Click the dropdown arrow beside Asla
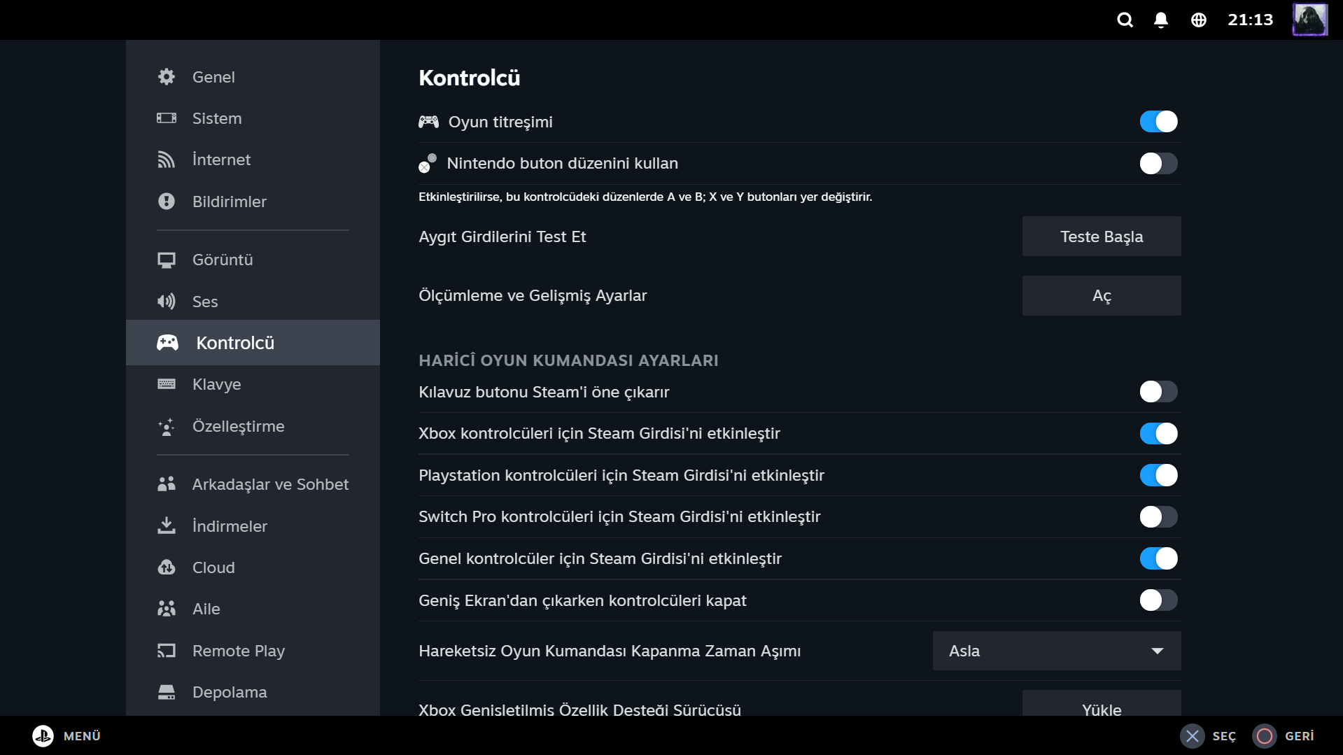Screen dimensions: 1343x755 point(1158,651)
